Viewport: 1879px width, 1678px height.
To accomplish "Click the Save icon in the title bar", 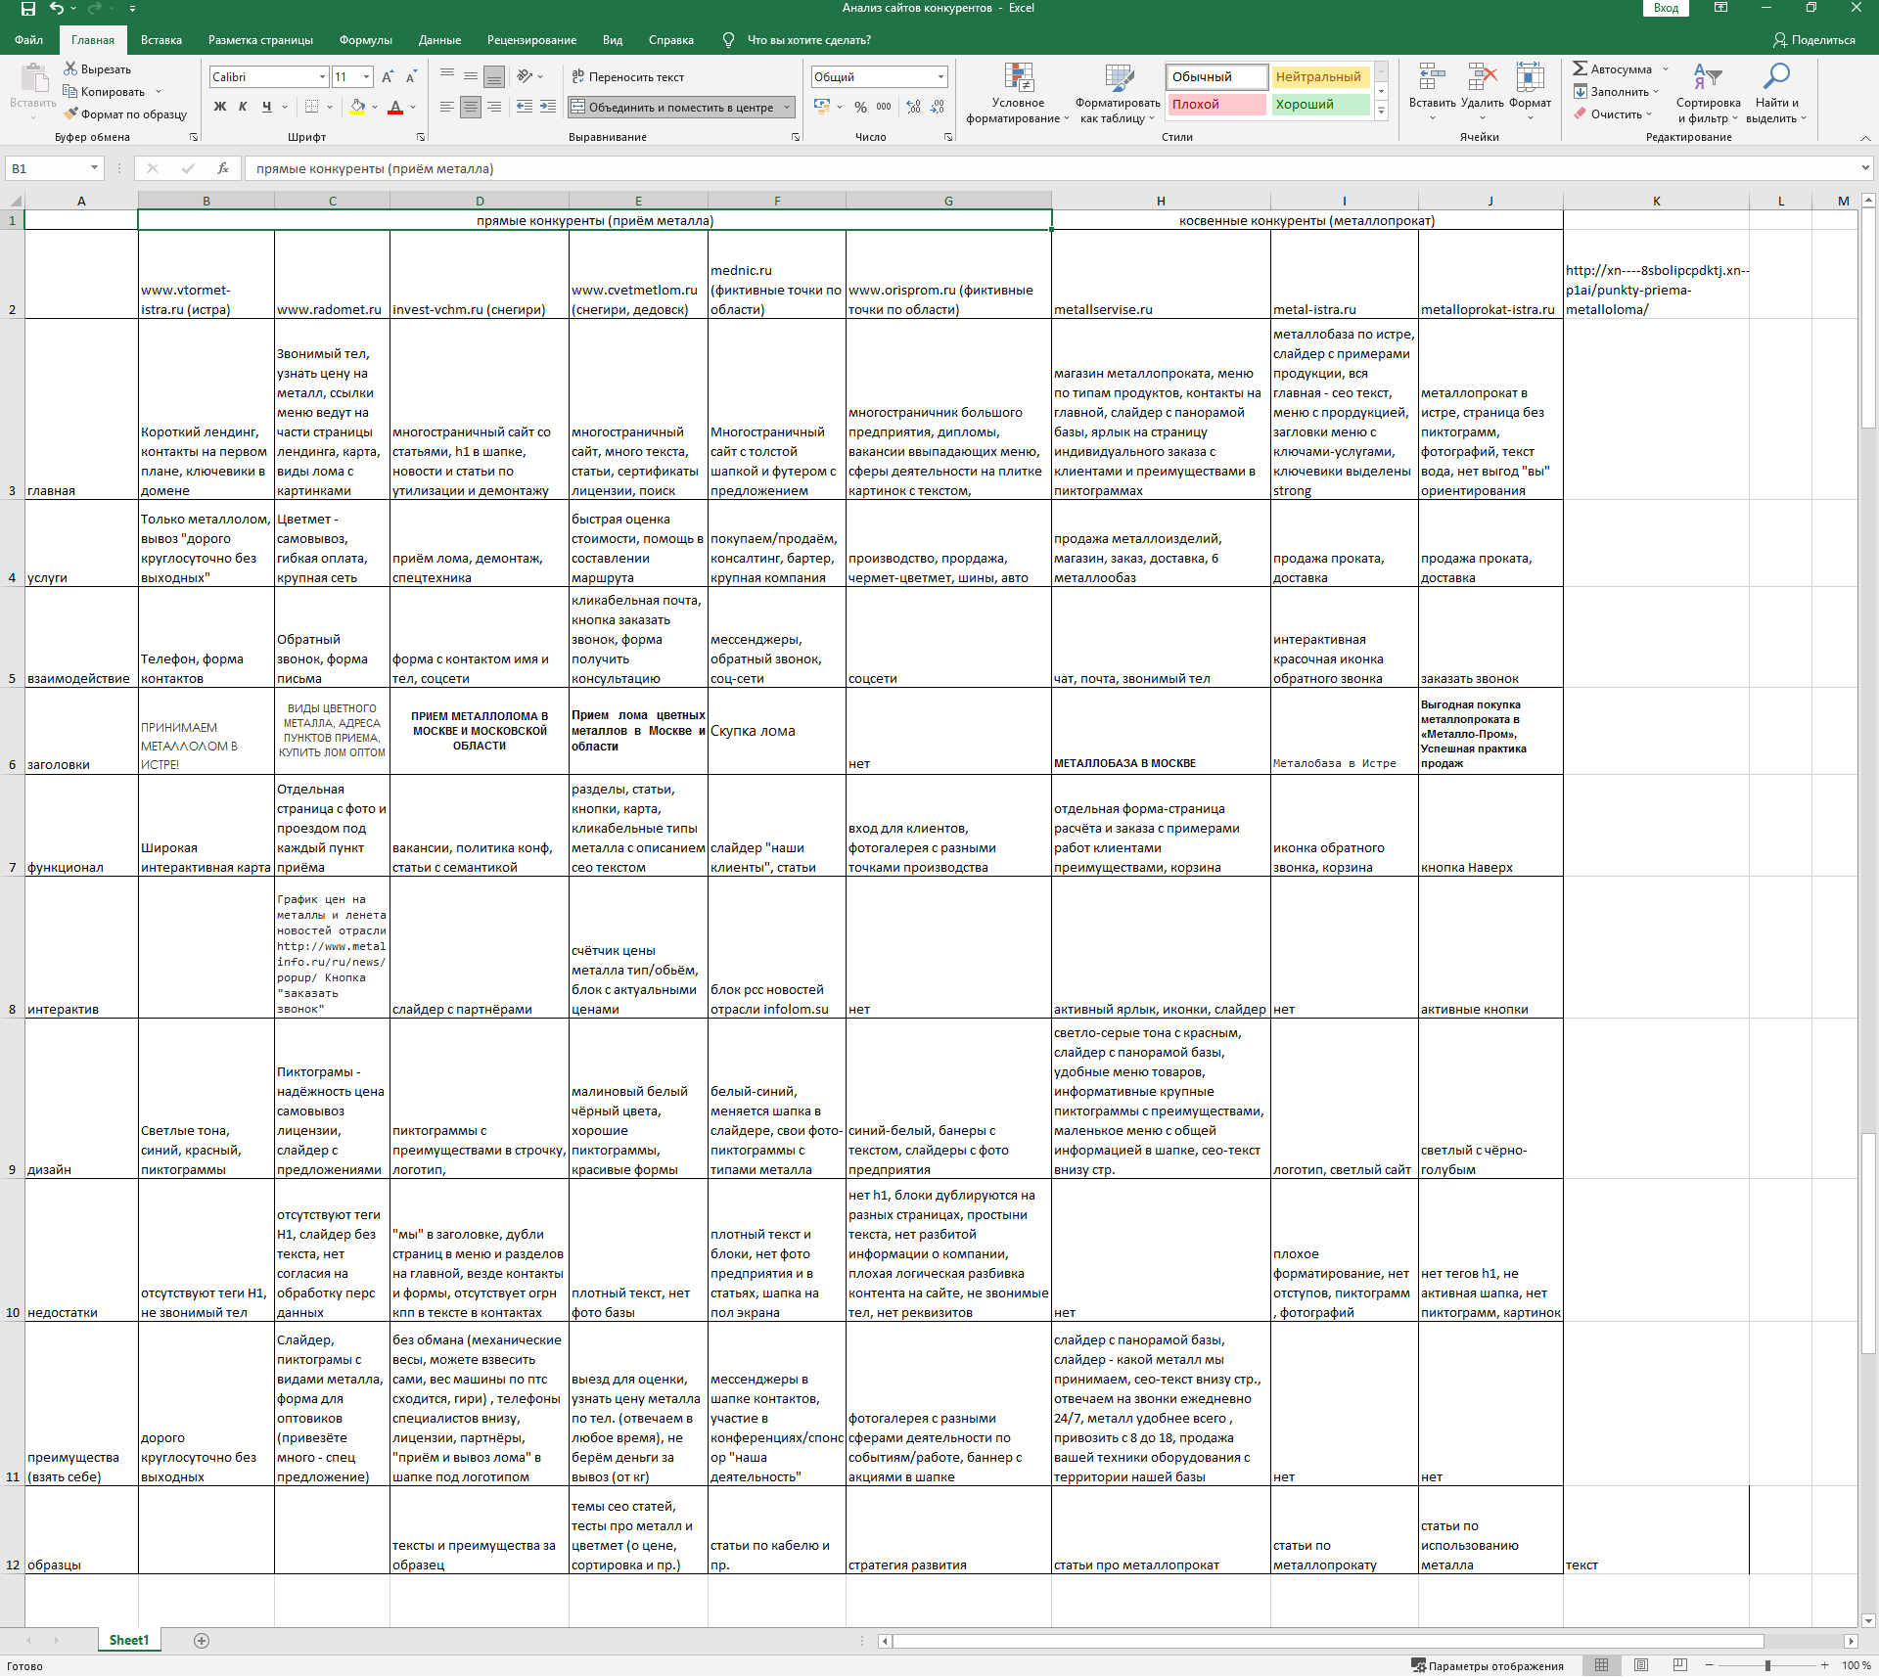I will coord(27,9).
